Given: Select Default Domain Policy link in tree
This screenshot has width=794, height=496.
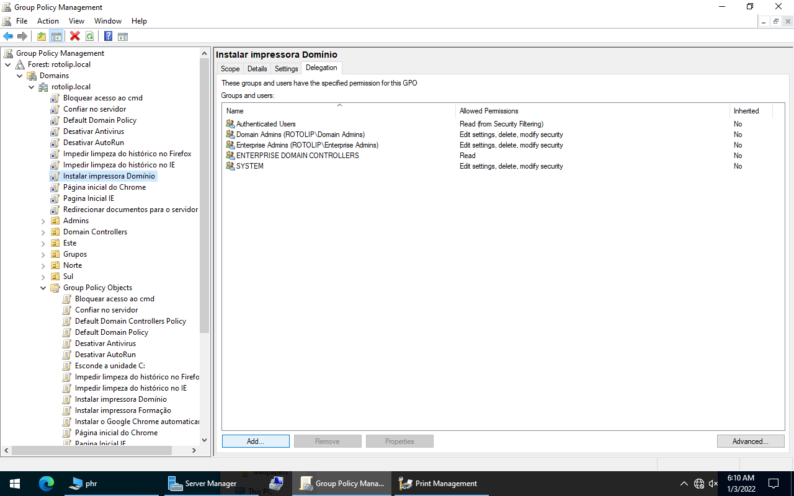Looking at the screenshot, I should (x=99, y=120).
